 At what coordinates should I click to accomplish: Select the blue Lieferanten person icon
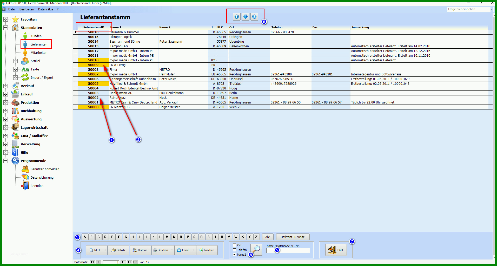[x=25, y=44]
